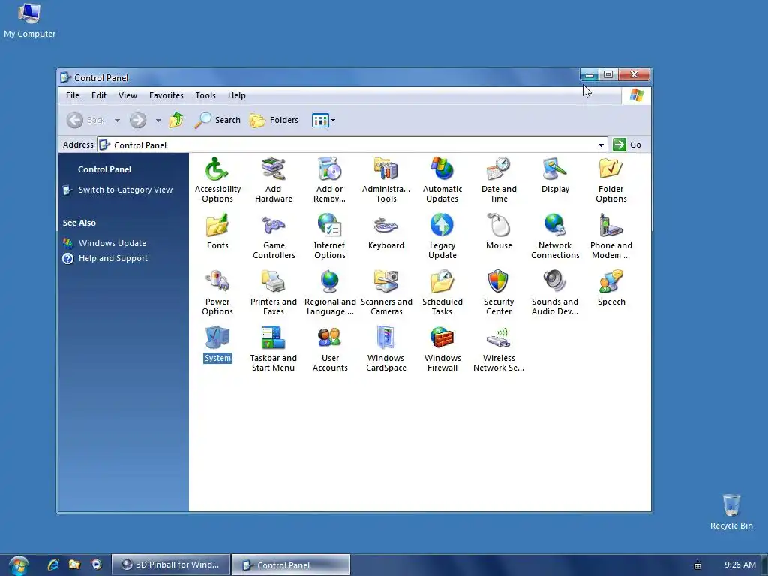Select the Mouse icon in Control Panel
768x576 pixels.
pyautogui.click(x=499, y=231)
